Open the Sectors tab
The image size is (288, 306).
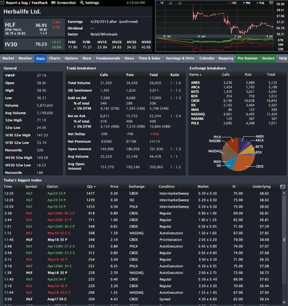tap(268, 58)
